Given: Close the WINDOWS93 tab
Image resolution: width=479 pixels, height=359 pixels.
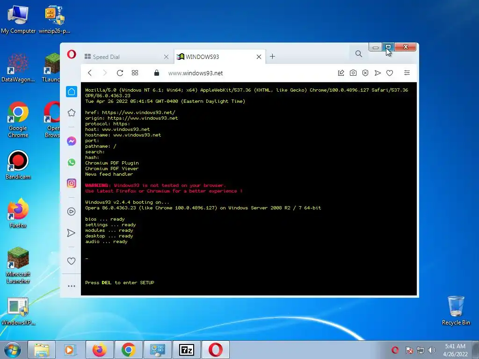Looking at the screenshot, I should click(x=259, y=57).
